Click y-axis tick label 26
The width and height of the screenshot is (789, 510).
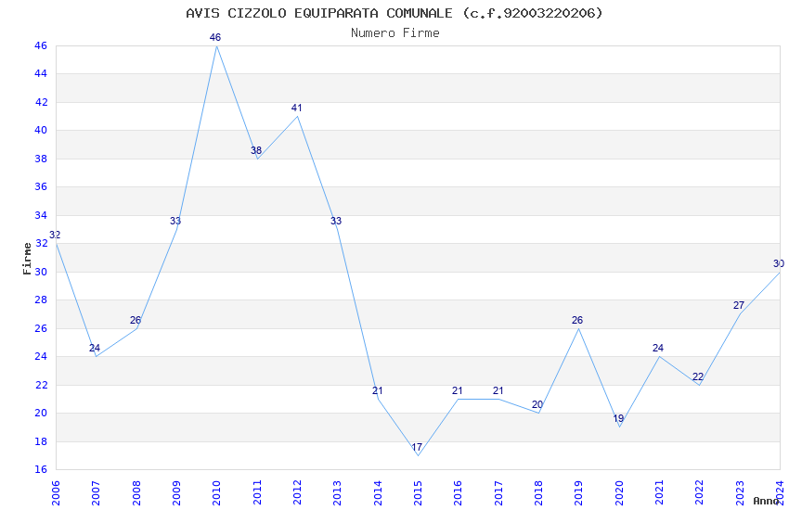[x=41, y=328]
